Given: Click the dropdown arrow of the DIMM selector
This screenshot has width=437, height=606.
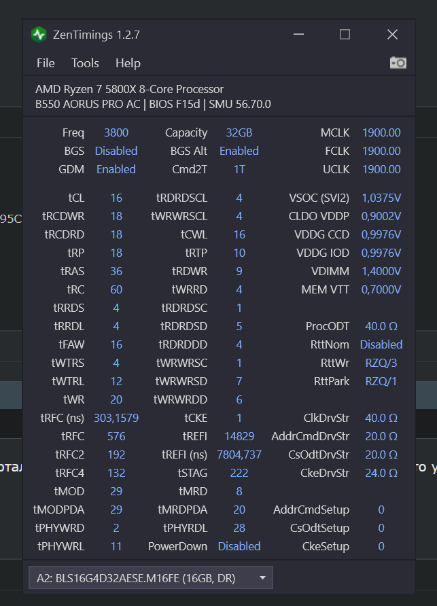Looking at the screenshot, I should coord(262,578).
